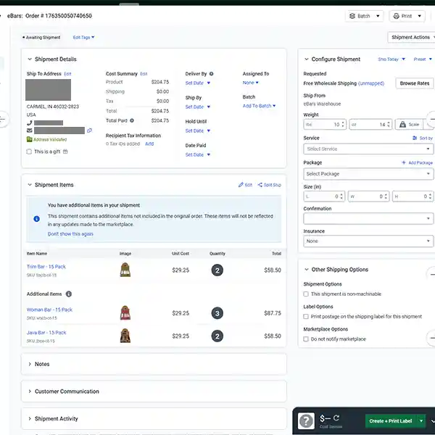Click the refresh rate icon in bottom bar
The width and height of the screenshot is (435, 435).
(336, 418)
